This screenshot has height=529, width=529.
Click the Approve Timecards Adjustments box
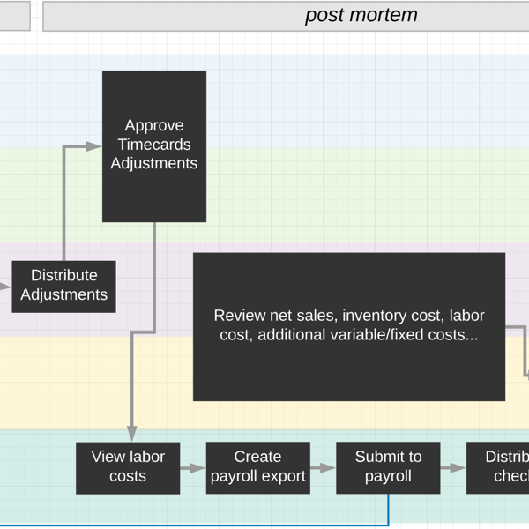pyautogui.click(x=154, y=145)
